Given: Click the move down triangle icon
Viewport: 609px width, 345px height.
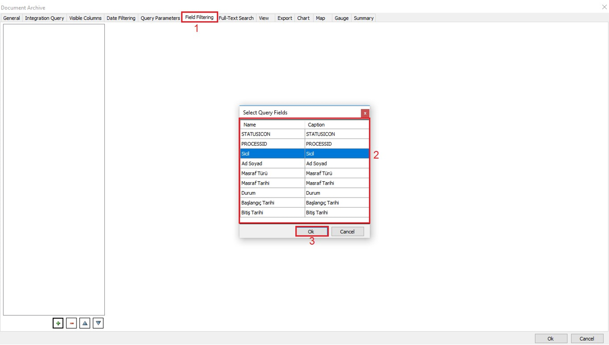Looking at the screenshot, I should pyautogui.click(x=98, y=323).
